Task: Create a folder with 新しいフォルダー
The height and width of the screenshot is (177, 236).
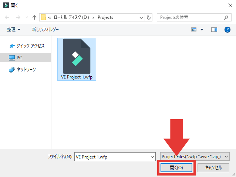Action: [x=45, y=29]
